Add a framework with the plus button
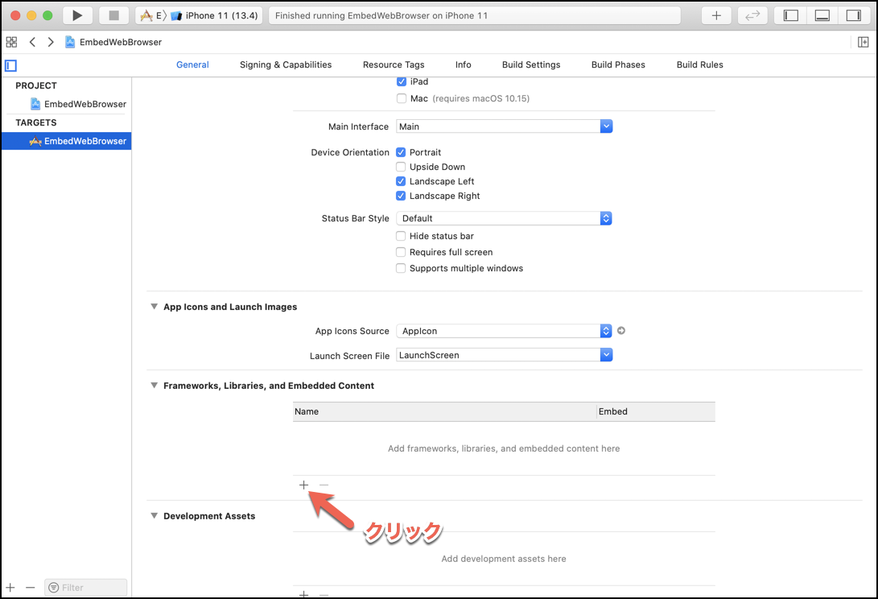Image resolution: width=878 pixels, height=599 pixels. [303, 485]
